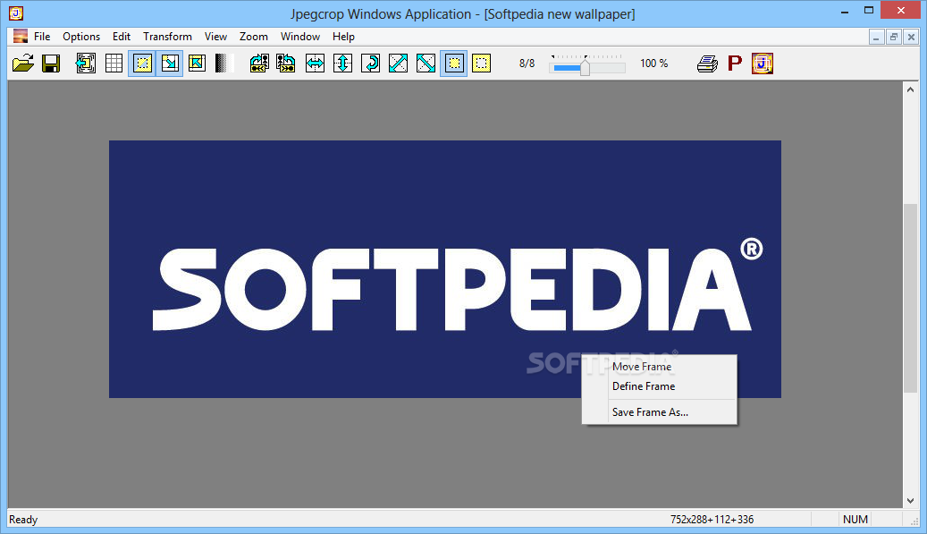Minimize the inner document window
The height and width of the screenshot is (534, 927).
[876, 37]
